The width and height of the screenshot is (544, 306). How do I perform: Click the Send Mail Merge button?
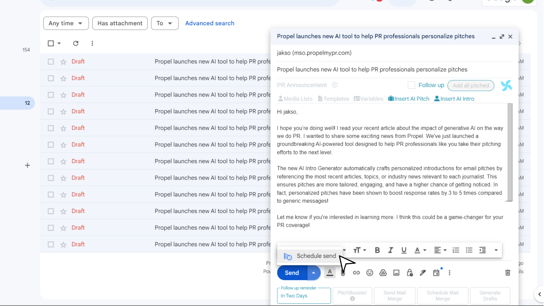(x=394, y=296)
